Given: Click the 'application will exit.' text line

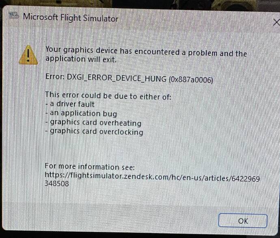Looking at the screenshot, I should (x=81, y=59).
